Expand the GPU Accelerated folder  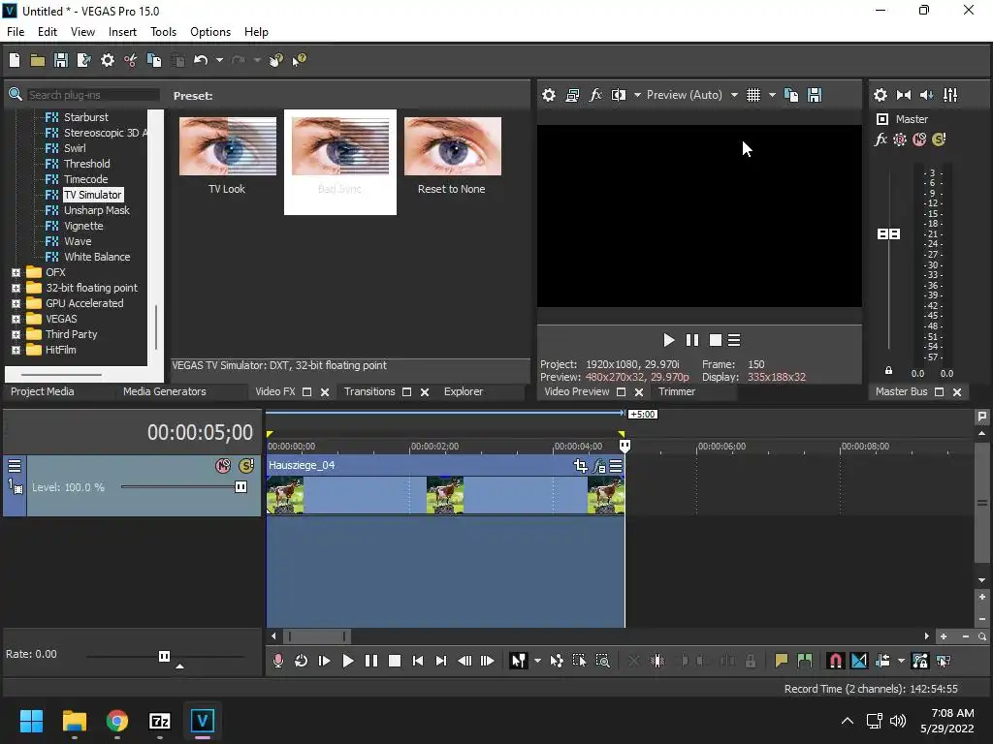click(16, 303)
